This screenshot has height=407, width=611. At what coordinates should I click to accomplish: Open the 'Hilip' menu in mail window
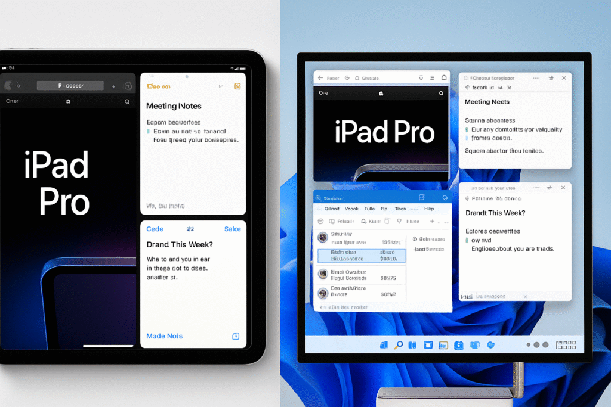click(429, 209)
